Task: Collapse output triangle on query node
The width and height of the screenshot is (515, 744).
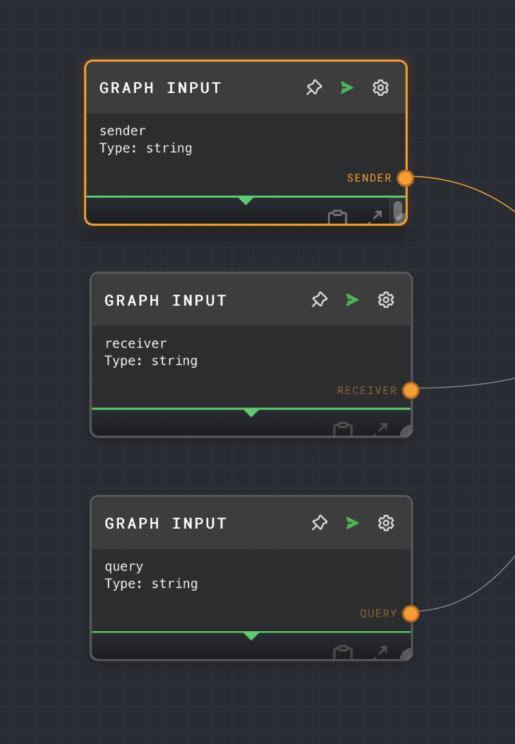Action: tap(251, 636)
